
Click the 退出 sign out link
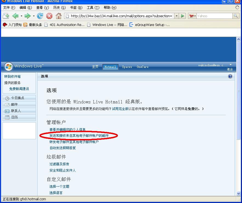230,69
